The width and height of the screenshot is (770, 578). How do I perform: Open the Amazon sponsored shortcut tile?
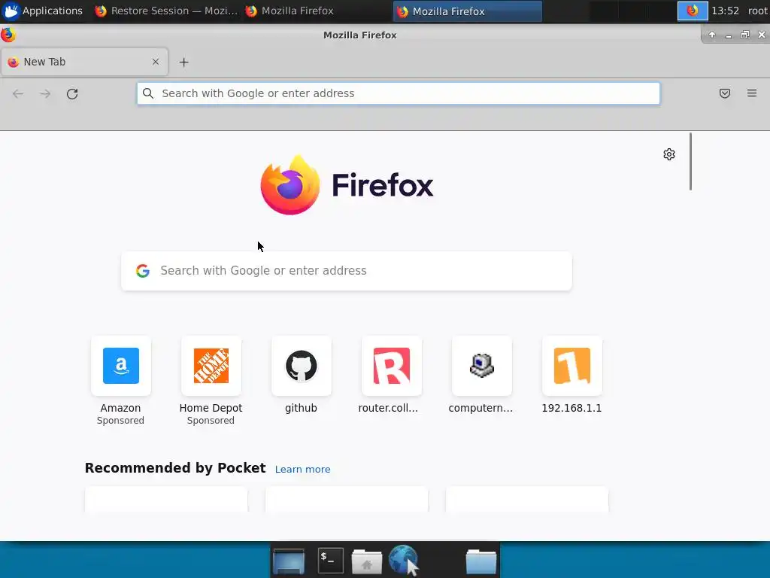121,366
